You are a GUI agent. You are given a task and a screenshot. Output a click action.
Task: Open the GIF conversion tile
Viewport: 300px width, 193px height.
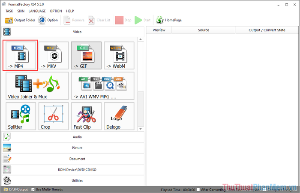point(86,55)
